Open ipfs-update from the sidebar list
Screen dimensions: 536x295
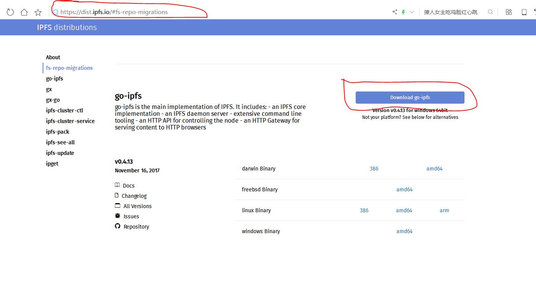coord(60,153)
